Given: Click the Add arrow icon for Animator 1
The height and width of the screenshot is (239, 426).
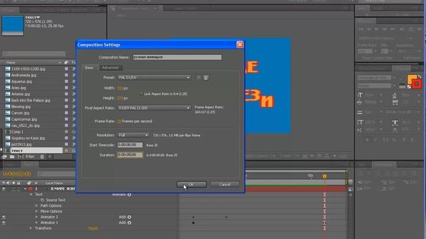Looking at the screenshot, I should [129, 223].
